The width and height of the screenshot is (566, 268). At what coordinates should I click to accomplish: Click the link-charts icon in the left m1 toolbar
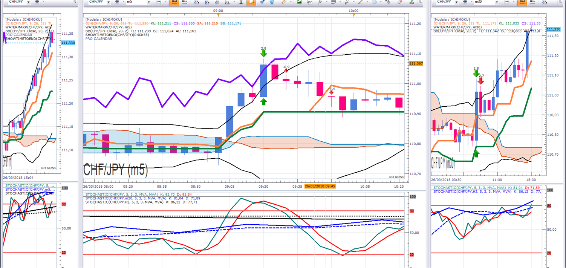click(37, 2)
